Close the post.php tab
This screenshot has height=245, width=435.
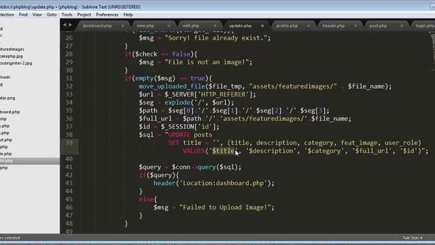[x=402, y=26]
